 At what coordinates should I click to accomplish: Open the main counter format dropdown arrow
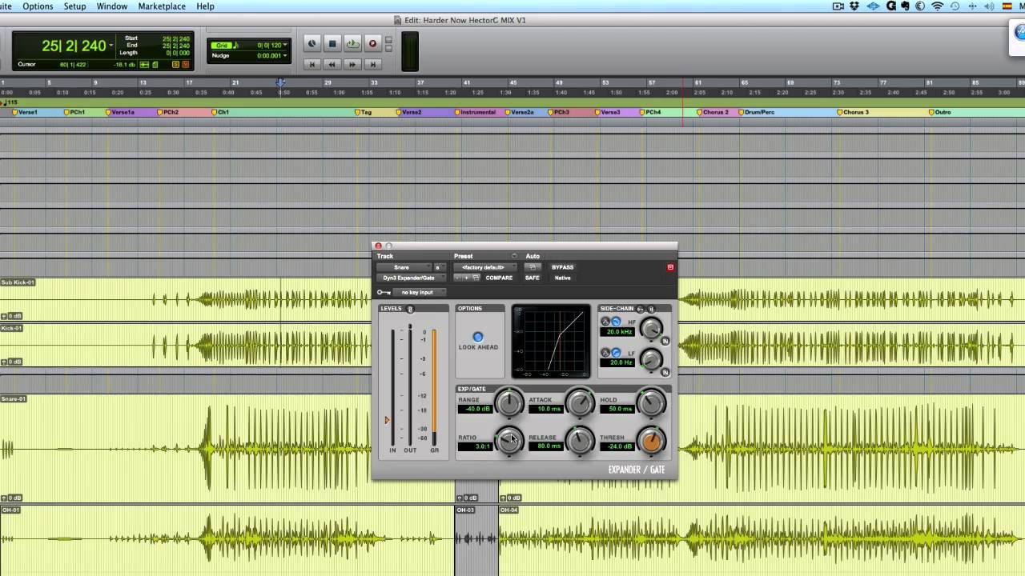click(x=111, y=45)
